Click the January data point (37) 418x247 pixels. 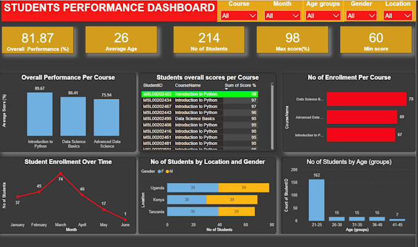[x=18, y=197]
